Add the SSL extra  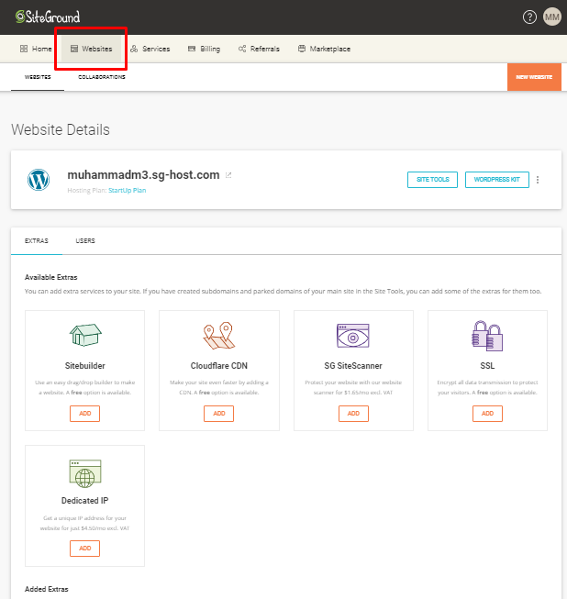[x=487, y=414]
